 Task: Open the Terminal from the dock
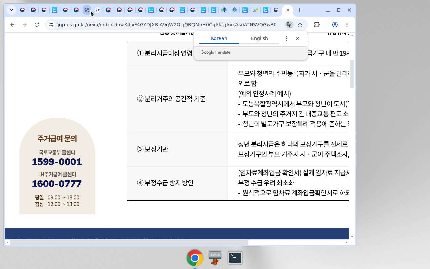[x=235, y=258]
